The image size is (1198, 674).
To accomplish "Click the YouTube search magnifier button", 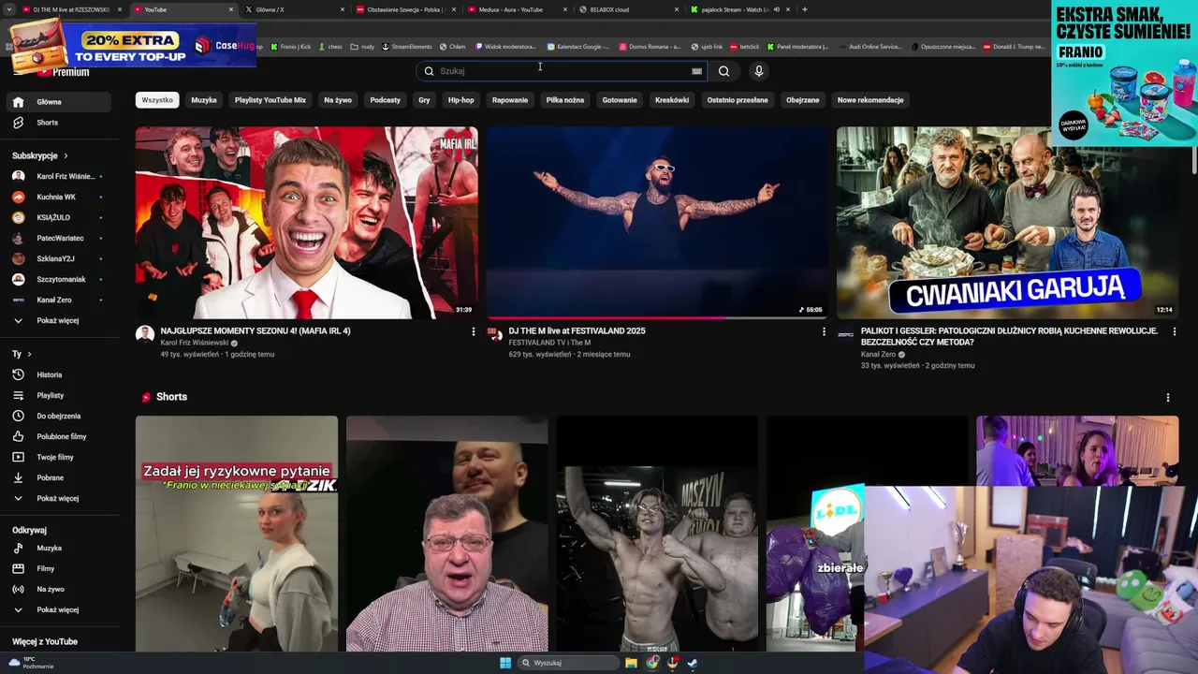I will (723, 71).
